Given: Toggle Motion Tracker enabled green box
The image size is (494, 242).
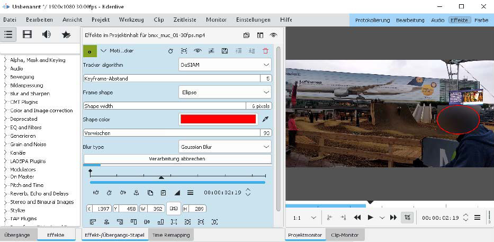Looking at the screenshot, I should 90,51.
